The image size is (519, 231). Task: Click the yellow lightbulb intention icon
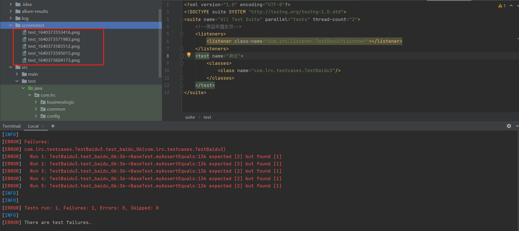pos(189,55)
